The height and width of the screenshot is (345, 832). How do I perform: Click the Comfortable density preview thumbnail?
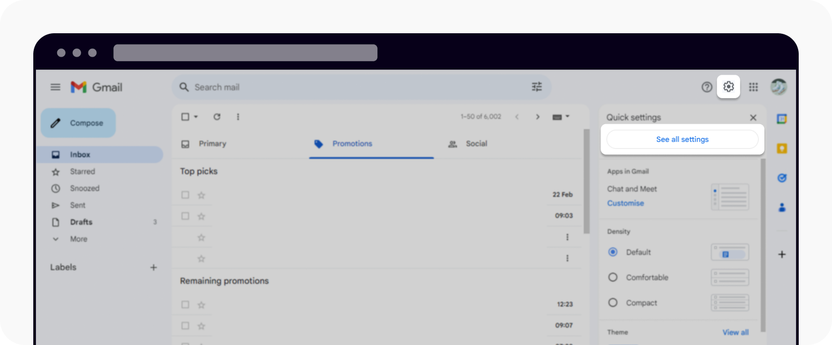[x=730, y=277]
